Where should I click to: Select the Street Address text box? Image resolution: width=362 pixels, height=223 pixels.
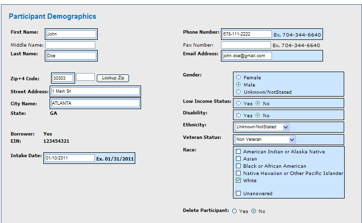click(95, 91)
